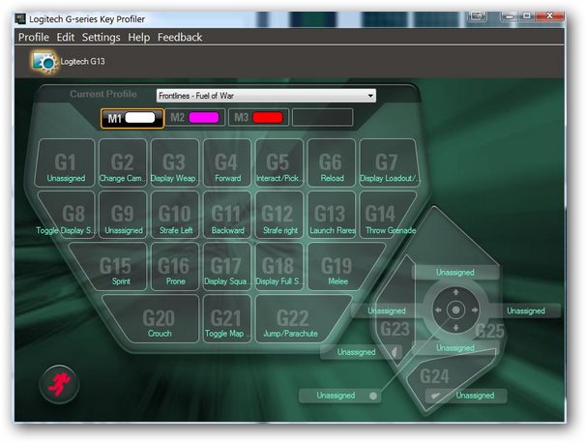The width and height of the screenshot is (586, 443).
Task: Click the title bar LCD display icon
Action: pyautogui.click(x=478, y=16)
